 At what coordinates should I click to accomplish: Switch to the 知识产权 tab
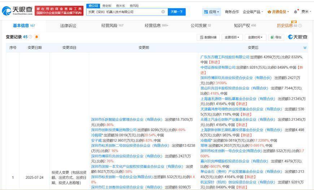click(x=245, y=26)
